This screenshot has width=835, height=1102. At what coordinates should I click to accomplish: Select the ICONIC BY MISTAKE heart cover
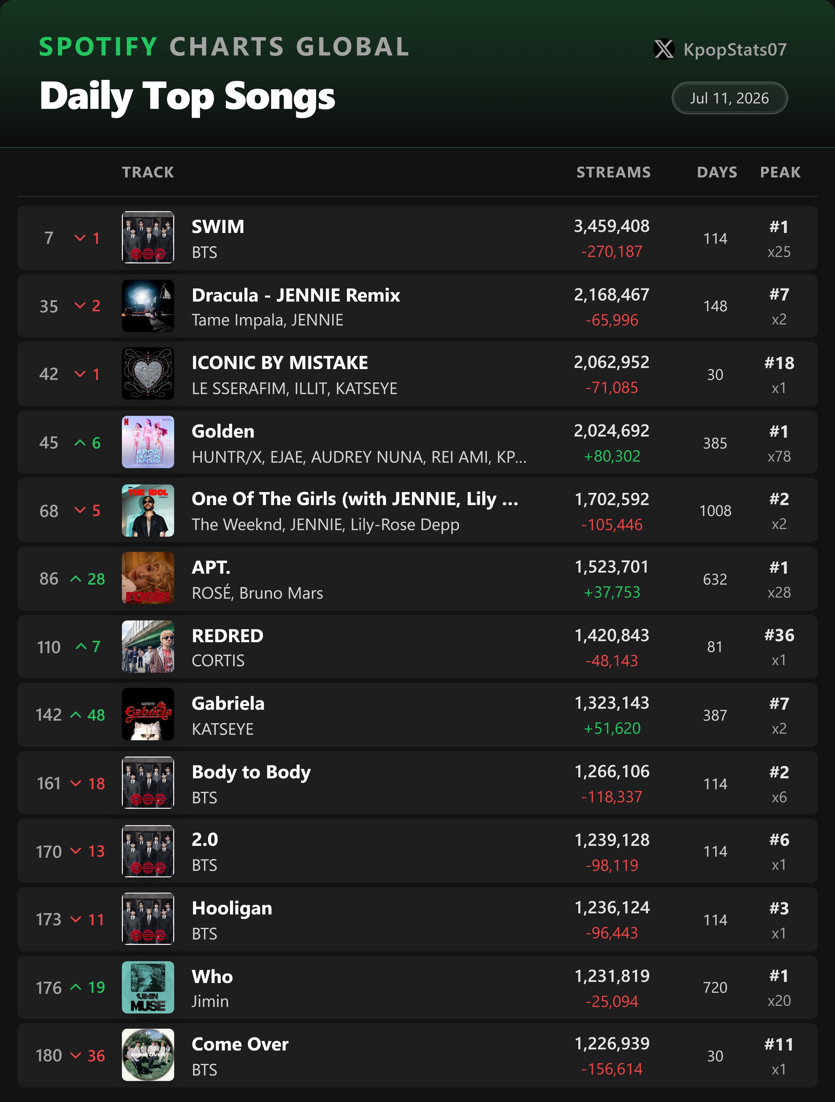(148, 374)
